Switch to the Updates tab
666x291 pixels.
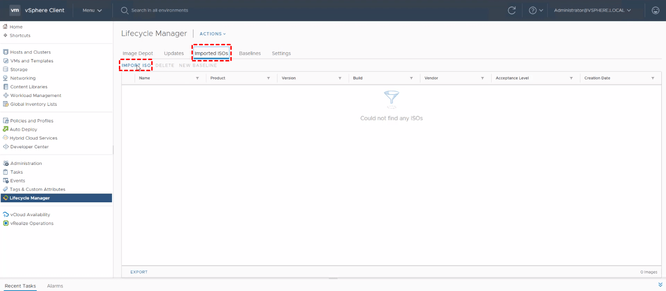(174, 54)
